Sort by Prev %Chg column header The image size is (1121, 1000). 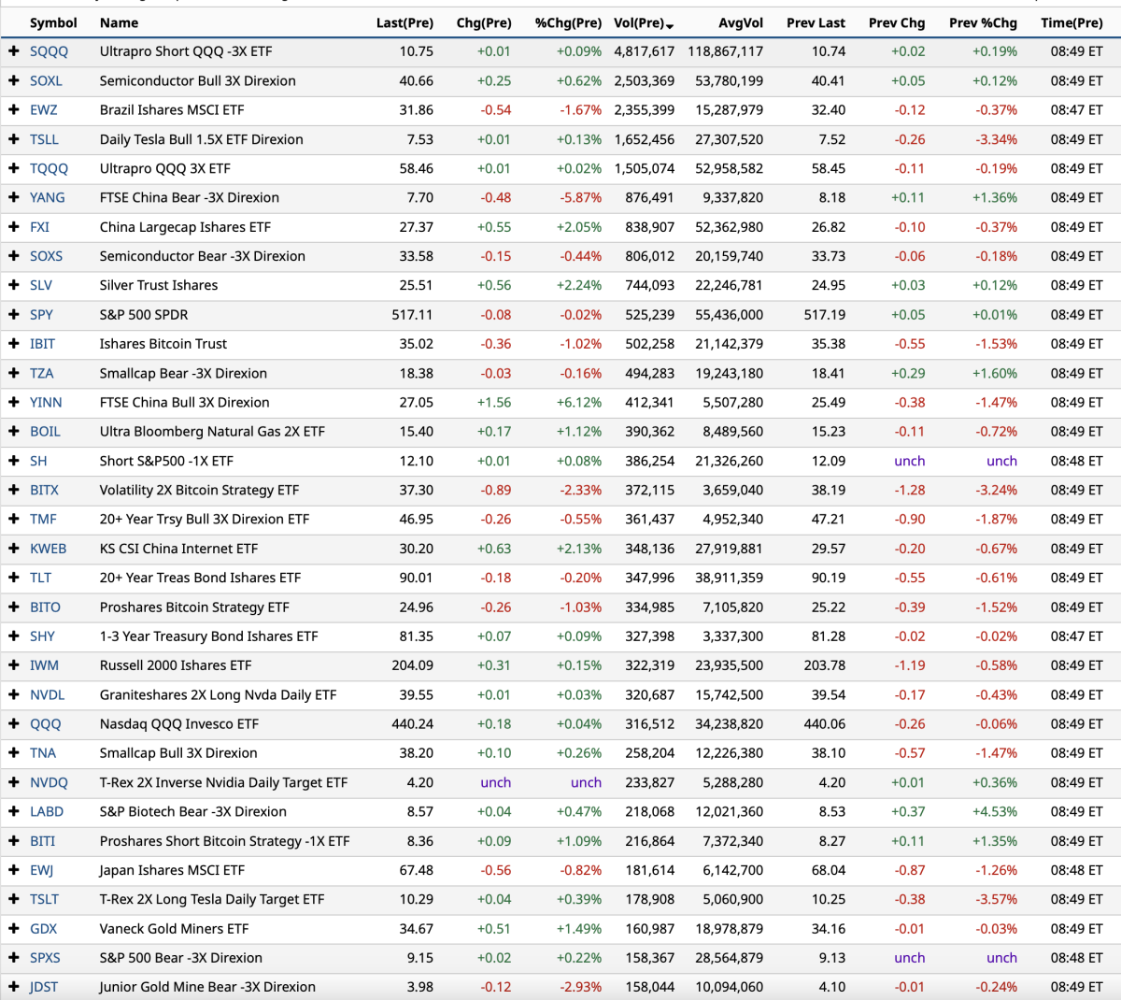click(x=983, y=22)
